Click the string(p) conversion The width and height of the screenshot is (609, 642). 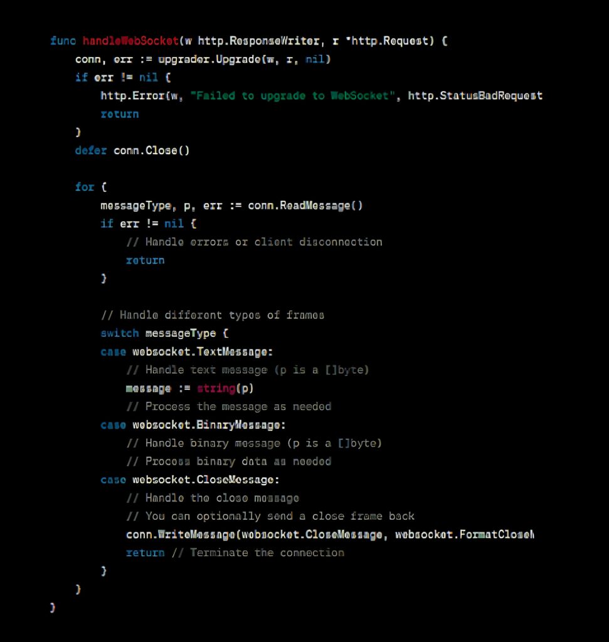click(225, 388)
